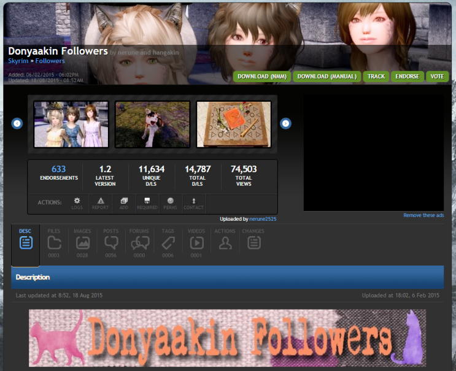Go to next gallery images arrow

tap(285, 123)
